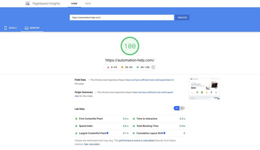Click the bookmark icon beside Cumulative Layout Shift

pos(164,133)
